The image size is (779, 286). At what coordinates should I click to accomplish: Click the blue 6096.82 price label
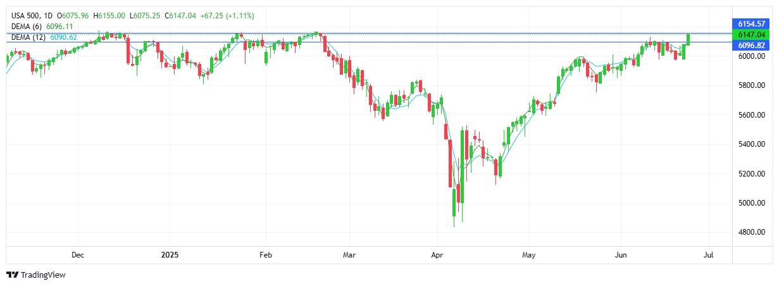coord(752,46)
